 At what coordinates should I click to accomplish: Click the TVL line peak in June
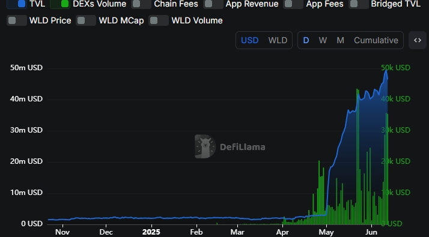386,71
